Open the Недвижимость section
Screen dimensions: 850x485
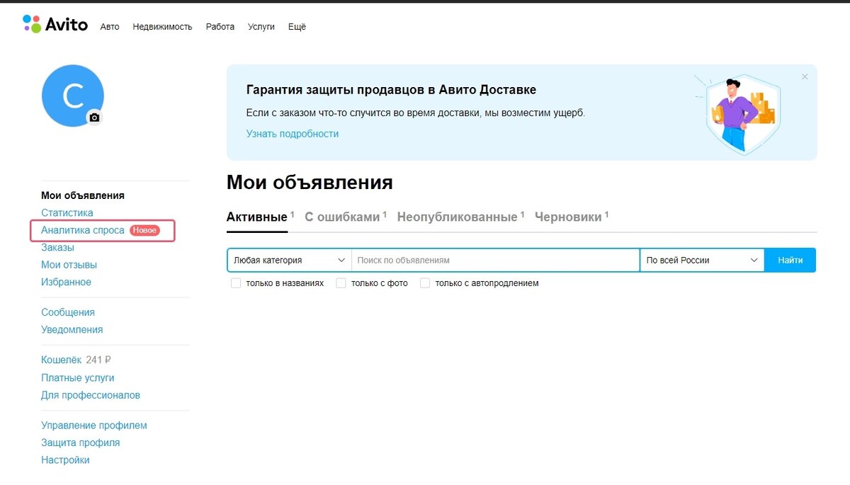162,26
